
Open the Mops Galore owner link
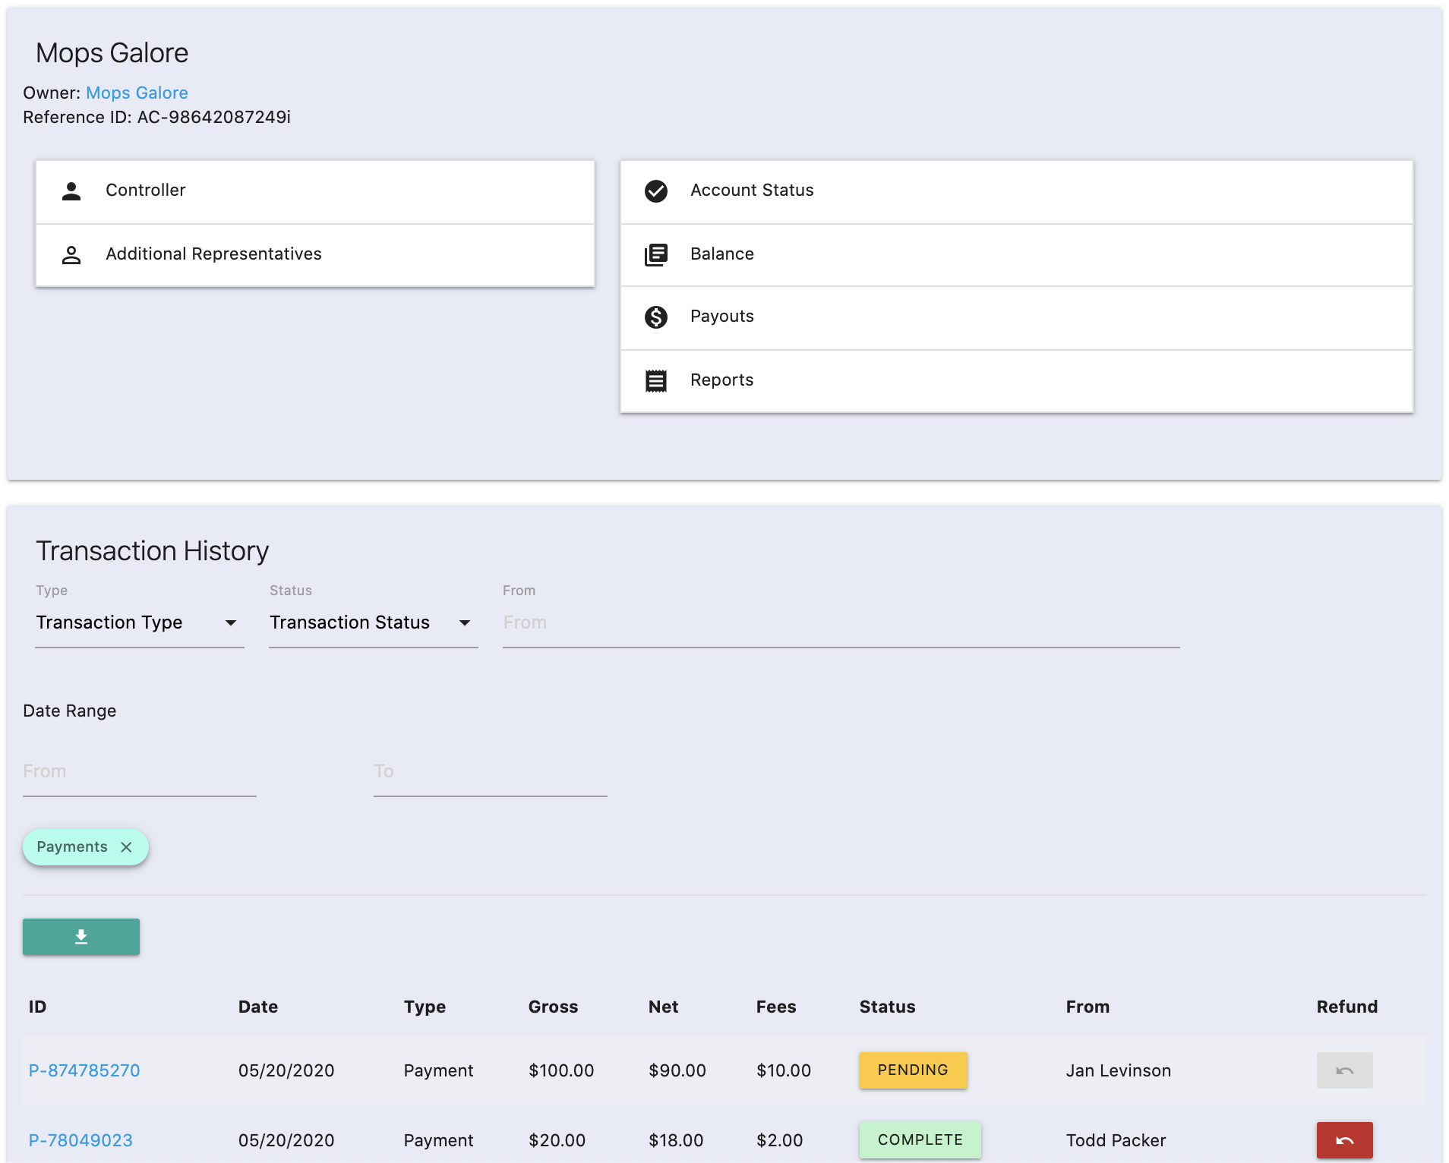[x=137, y=93]
